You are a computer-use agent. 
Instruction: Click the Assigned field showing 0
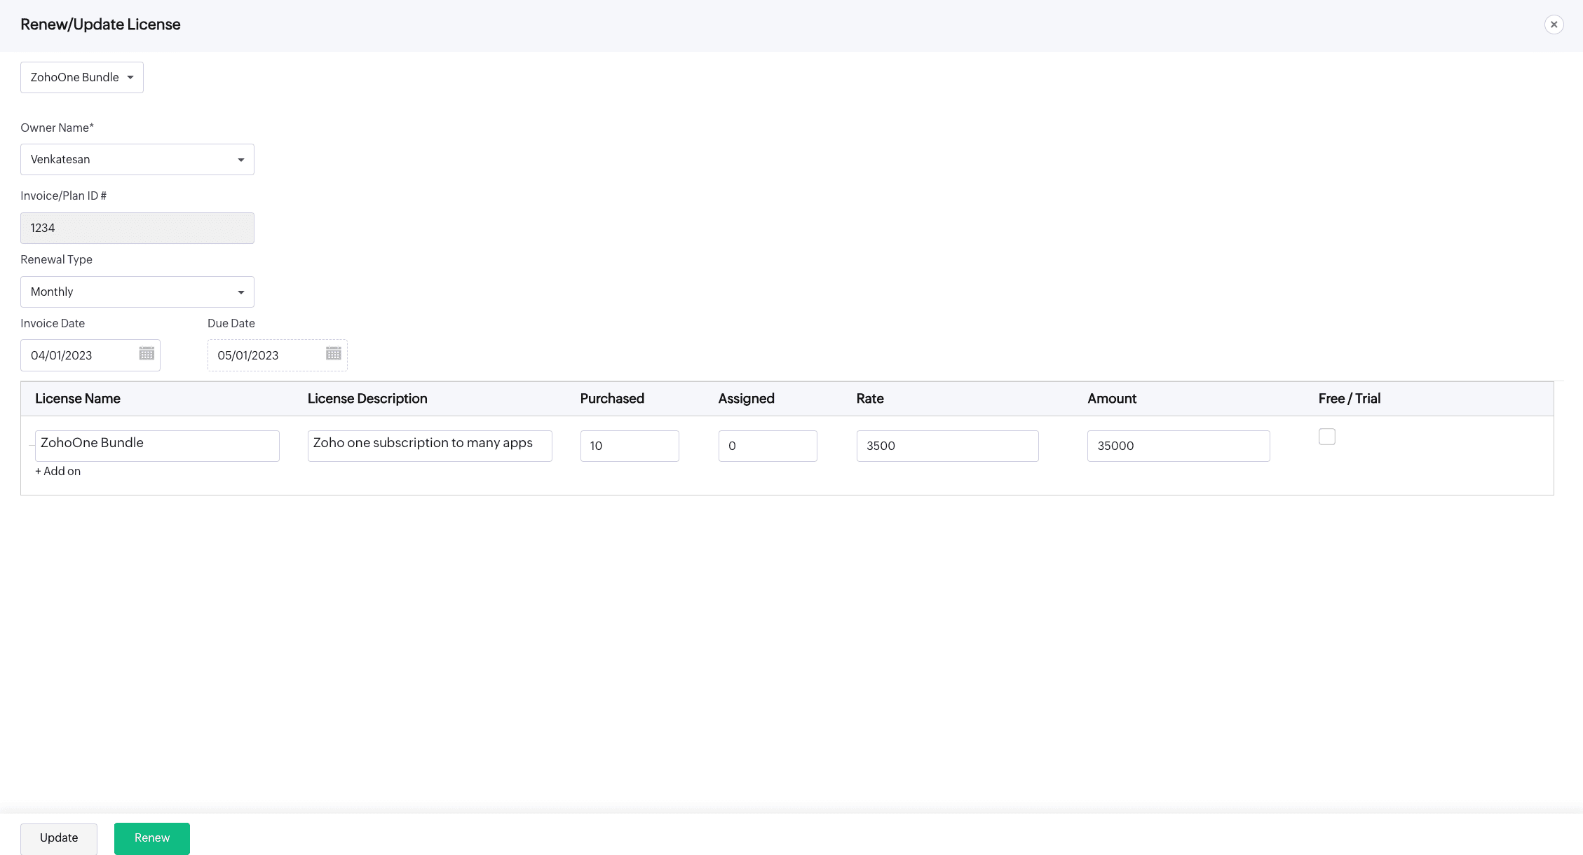(767, 446)
